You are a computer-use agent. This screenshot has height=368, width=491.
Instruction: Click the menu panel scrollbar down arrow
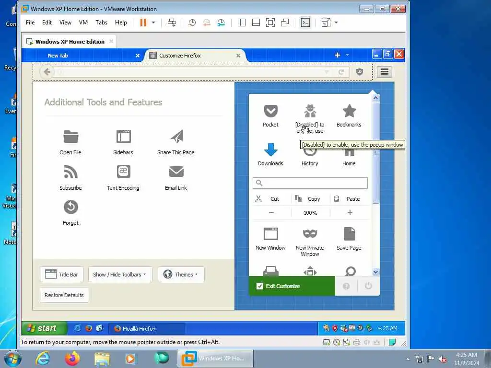375,272
